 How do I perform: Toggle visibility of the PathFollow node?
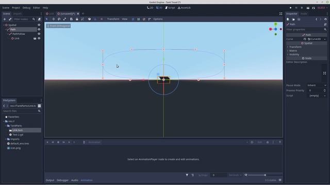(39, 34)
